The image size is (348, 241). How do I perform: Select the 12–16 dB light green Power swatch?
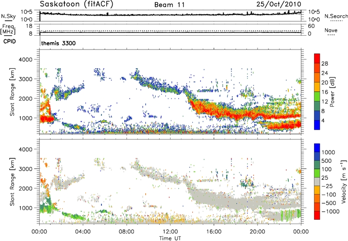tap(317, 96)
